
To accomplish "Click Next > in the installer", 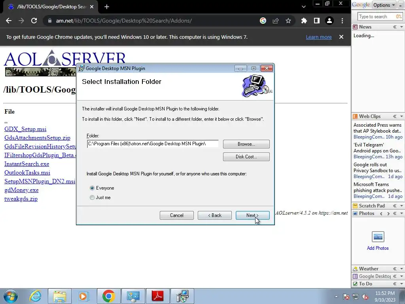I will (x=253, y=215).
